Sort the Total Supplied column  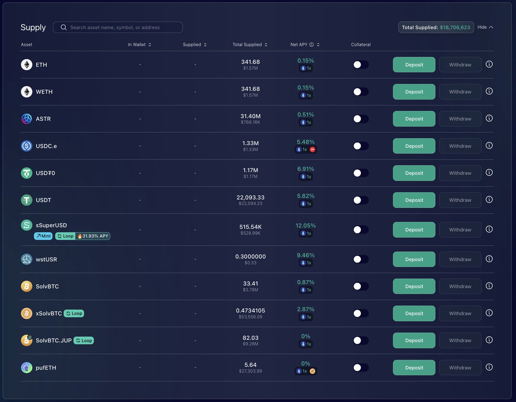pyautogui.click(x=266, y=44)
